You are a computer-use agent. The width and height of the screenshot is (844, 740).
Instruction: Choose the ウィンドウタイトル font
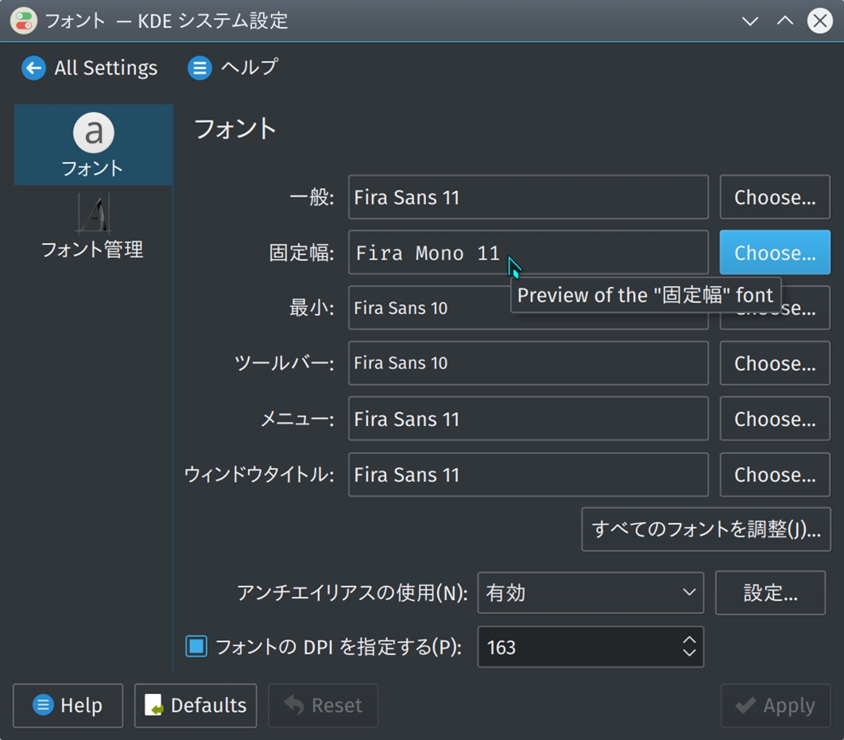pyautogui.click(x=775, y=475)
